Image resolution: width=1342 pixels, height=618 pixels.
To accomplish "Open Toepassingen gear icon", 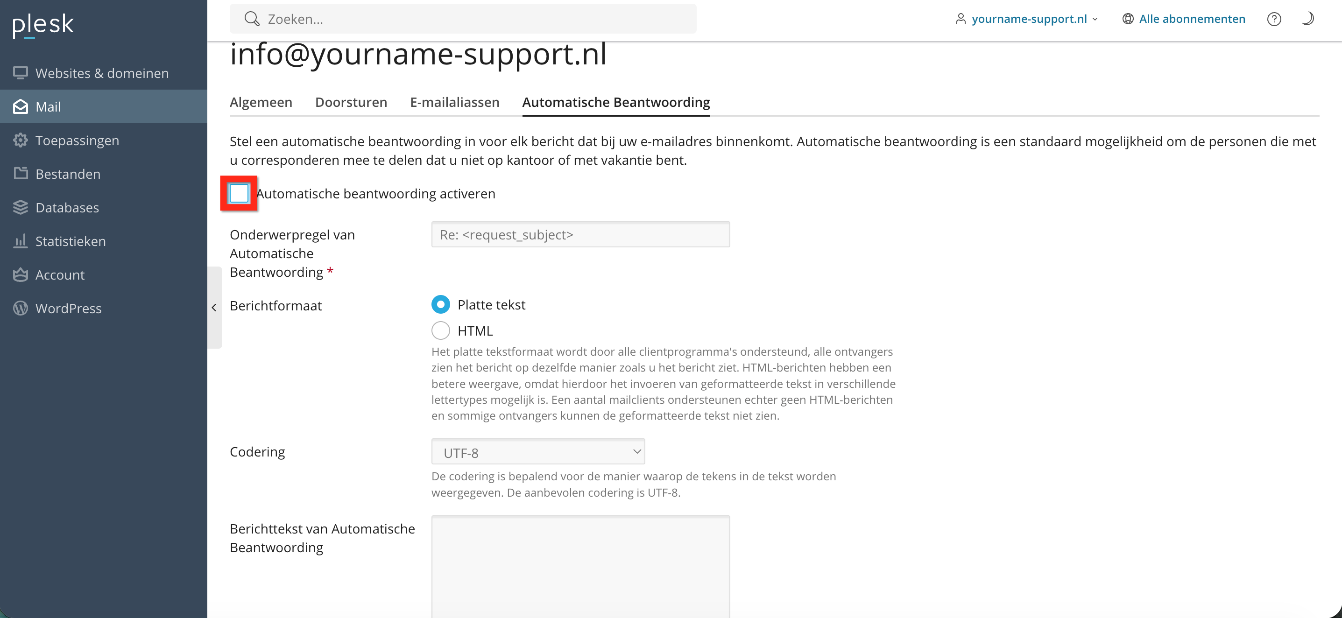I will tap(21, 140).
